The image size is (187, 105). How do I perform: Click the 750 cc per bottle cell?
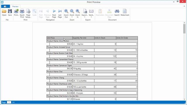coord(83,87)
